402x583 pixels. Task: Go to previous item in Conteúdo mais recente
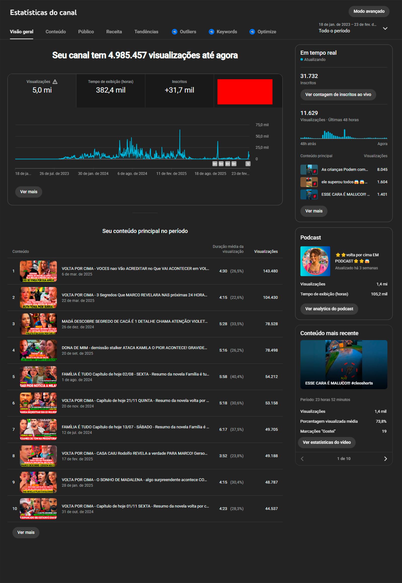302,459
